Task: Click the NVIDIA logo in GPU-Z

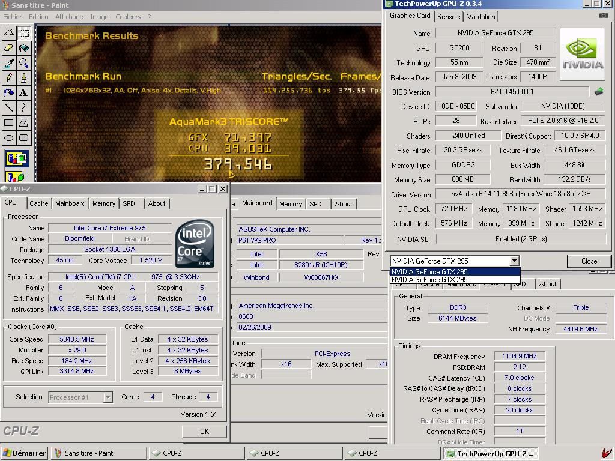Action: pyautogui.click(x=583, y=54)
